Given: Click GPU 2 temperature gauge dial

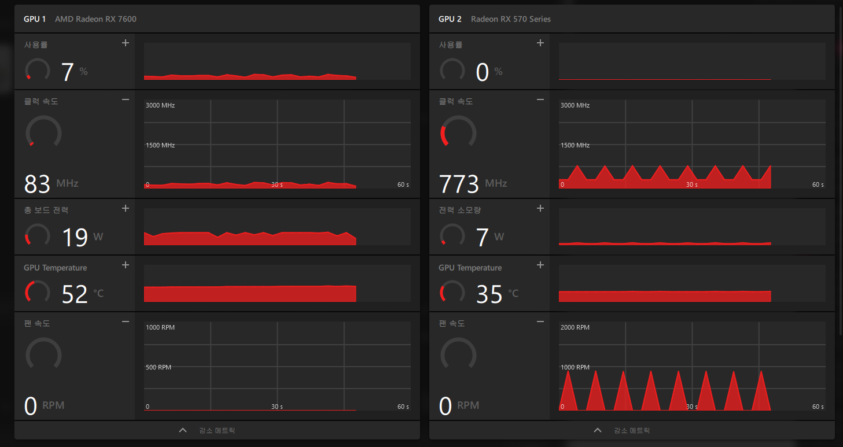Looking at the screenshot, I should click(x=452, y=291).
